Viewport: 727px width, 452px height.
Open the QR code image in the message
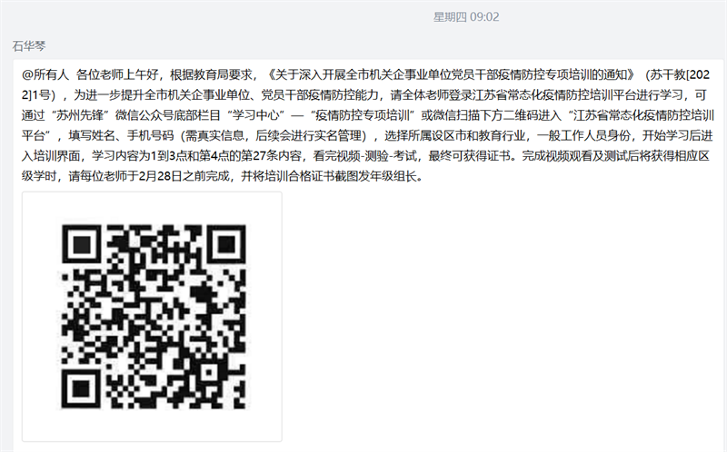(x=152, y=316)
